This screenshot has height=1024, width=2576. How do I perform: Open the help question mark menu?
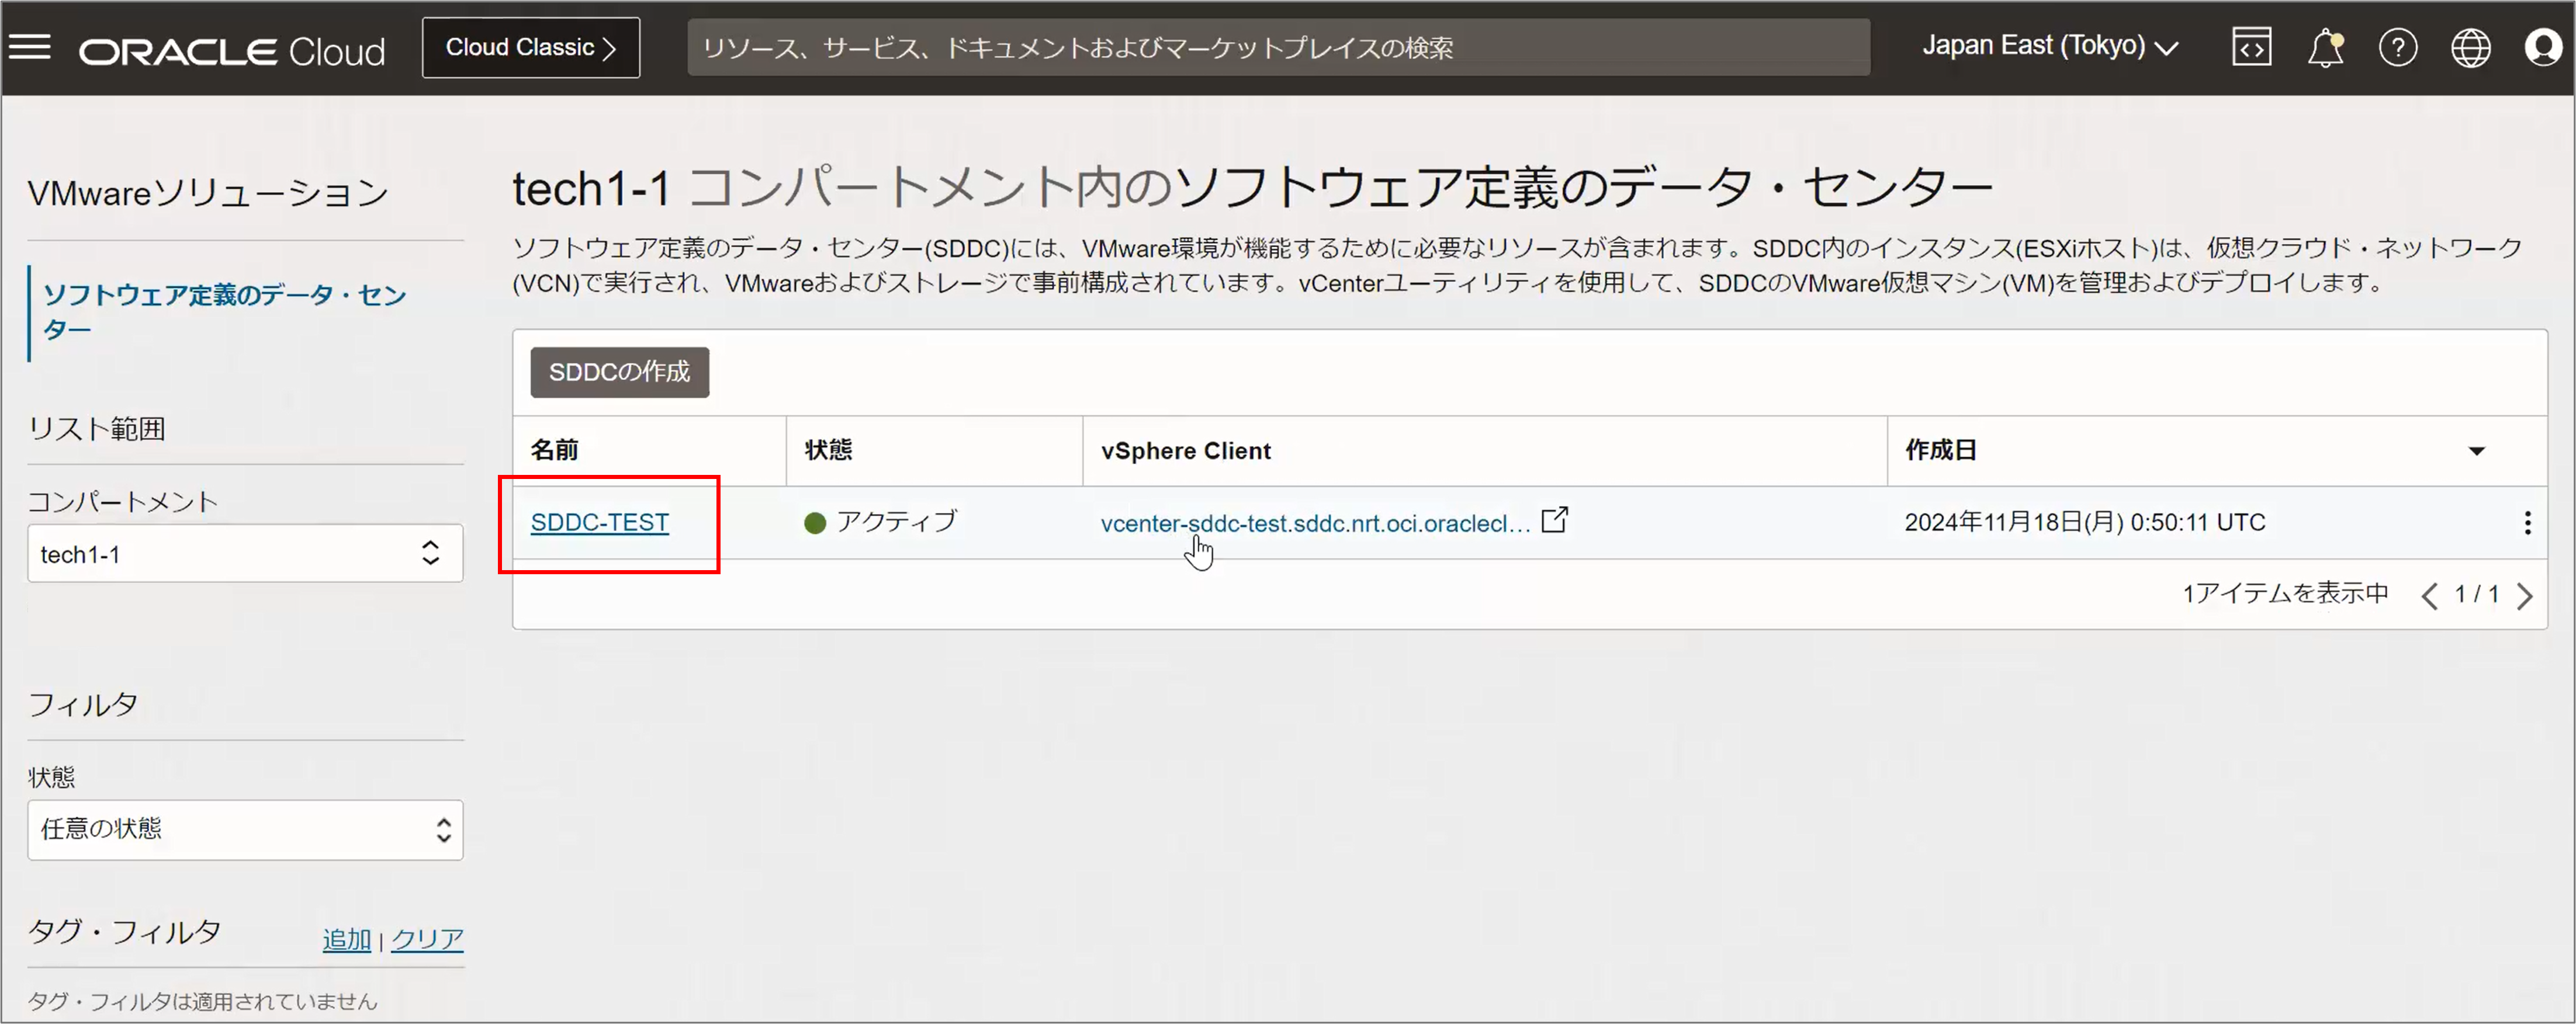(x=2398, y=47)
